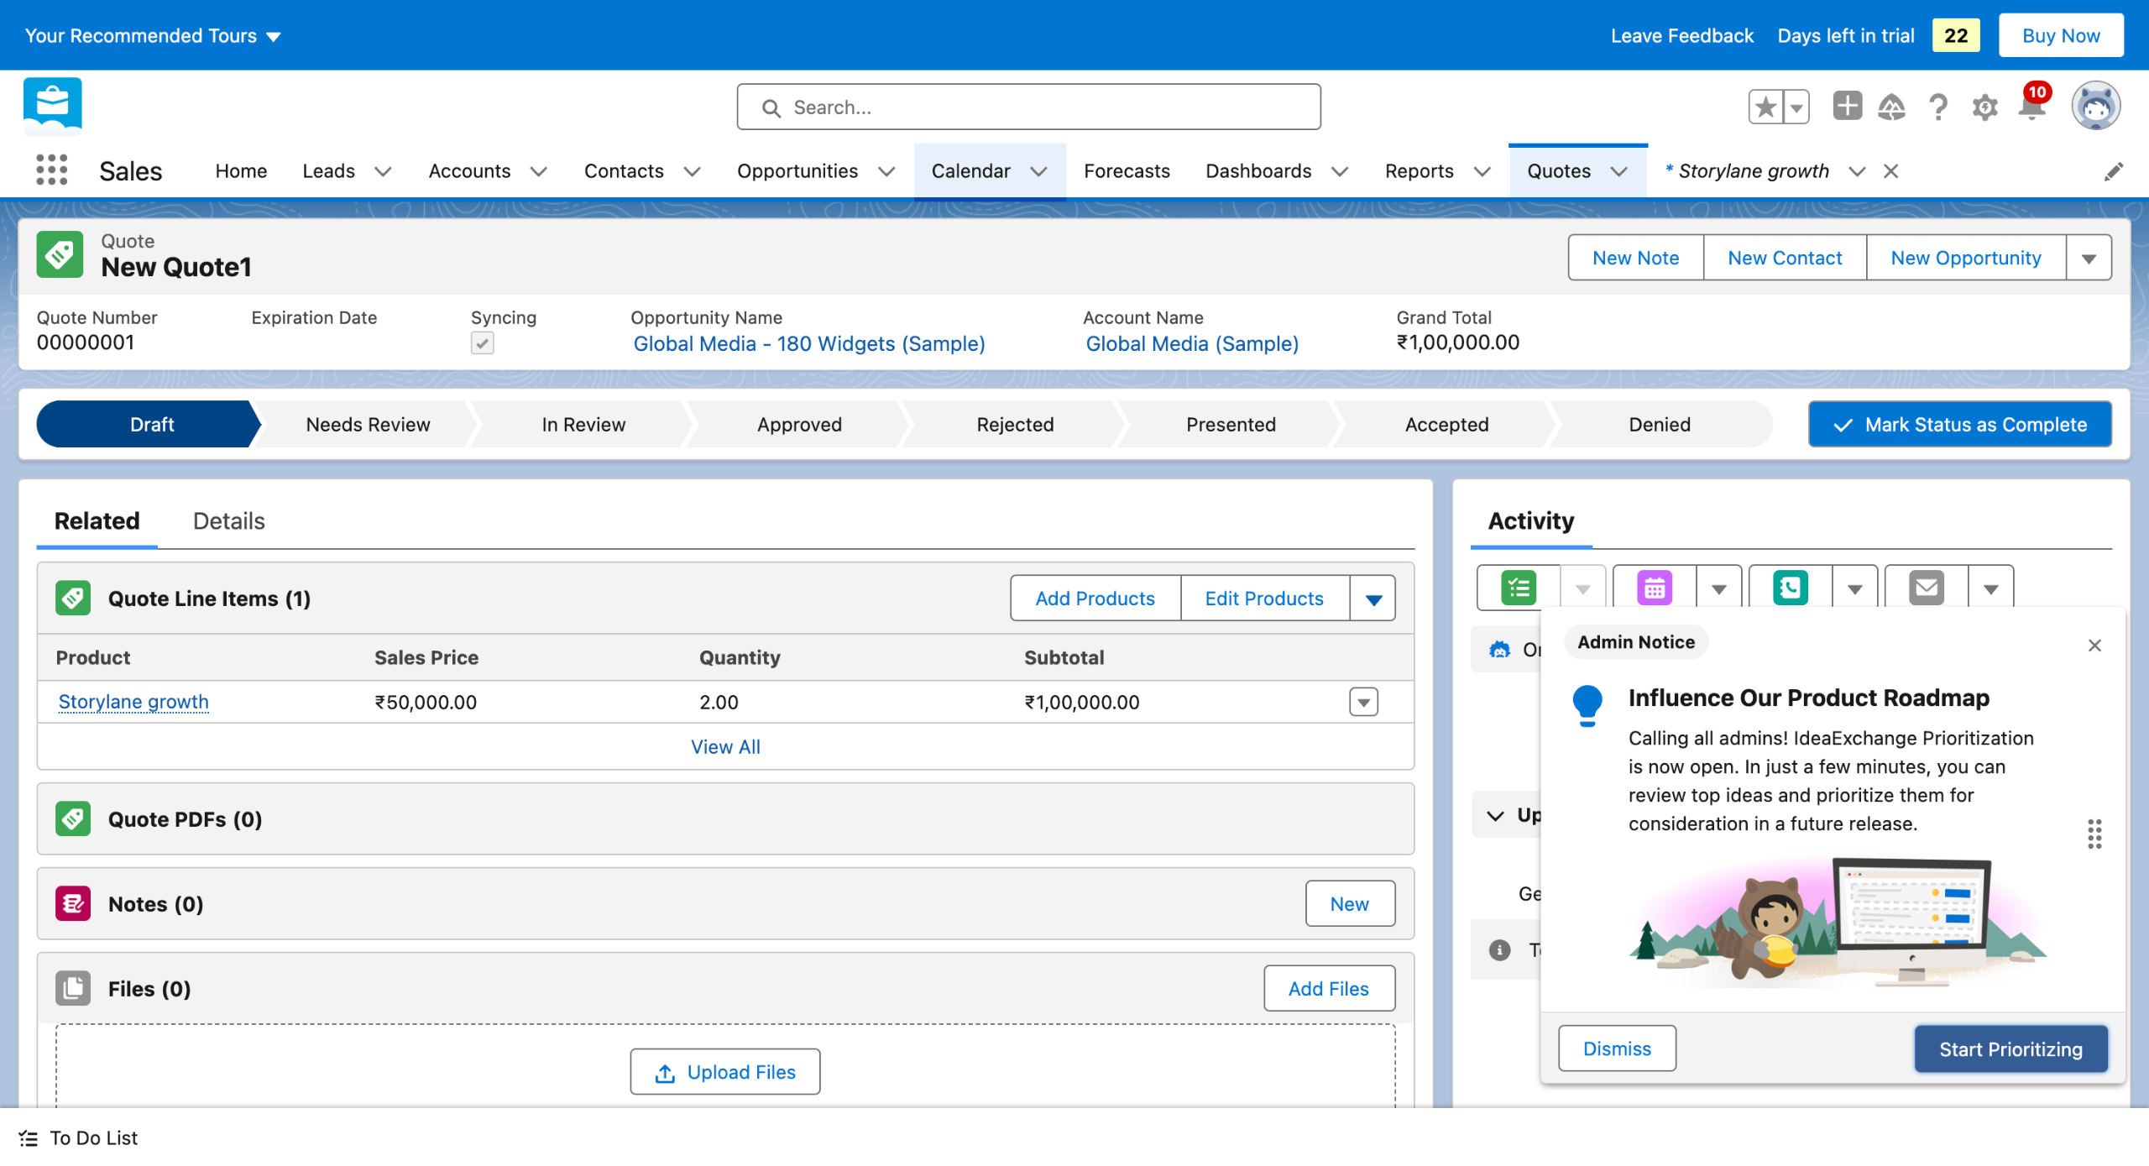The width and height of the screenshot is (2149, 1166).
Task: Switch to the Details tab
Action: 228,521
